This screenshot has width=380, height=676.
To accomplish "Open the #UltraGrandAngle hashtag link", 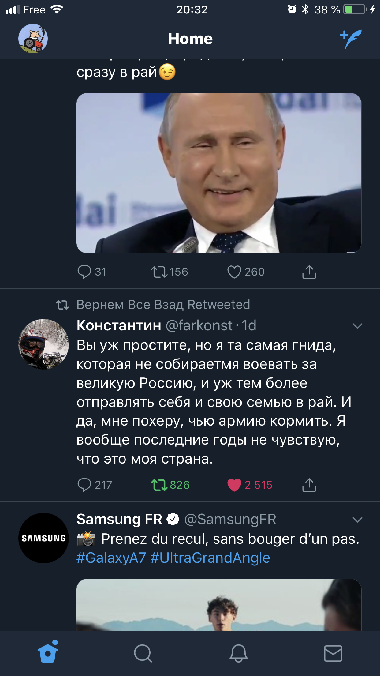I will [x=210, y=558].
